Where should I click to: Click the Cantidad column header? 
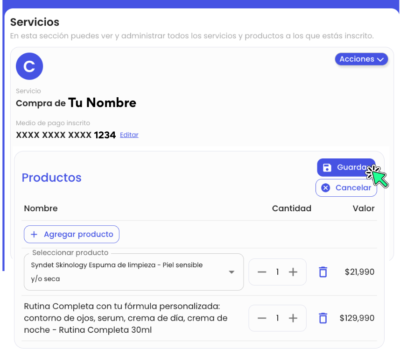coord(292,208)
